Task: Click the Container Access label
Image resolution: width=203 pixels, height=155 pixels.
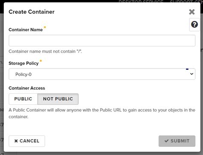Action: pyautogui.click(x=27, y=88)
